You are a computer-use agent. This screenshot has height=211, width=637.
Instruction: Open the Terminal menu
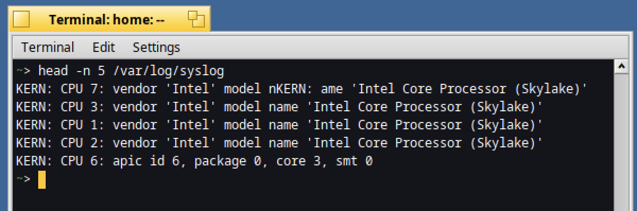[x=48, y=47]
